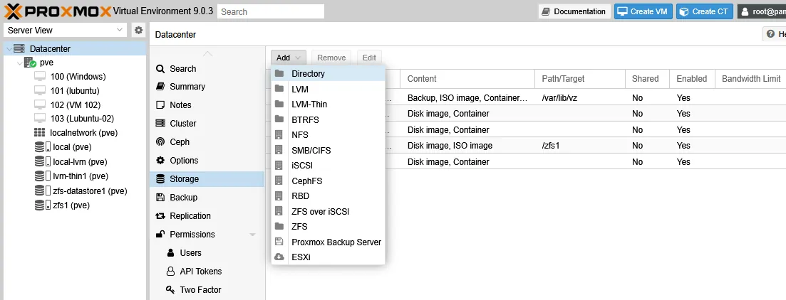The height and width of the screenshot is (300, 786).
Task: Click Proxmox Backup Server floppy icon
Action: [x=279, y=242]
